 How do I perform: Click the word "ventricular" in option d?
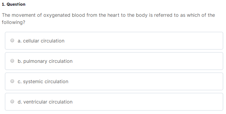coord(35,102)
